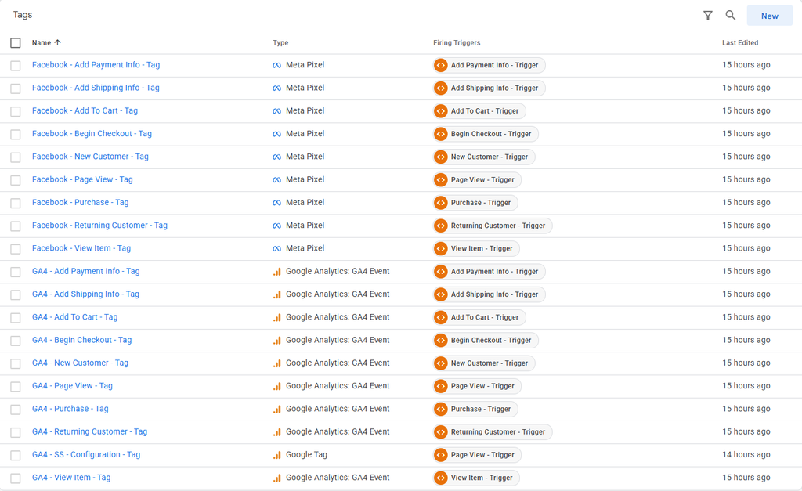802x491 pixels.
Task: Click the orange icon of Returning Customer trigger in GA4 row
Action: (x=440, y=431)
